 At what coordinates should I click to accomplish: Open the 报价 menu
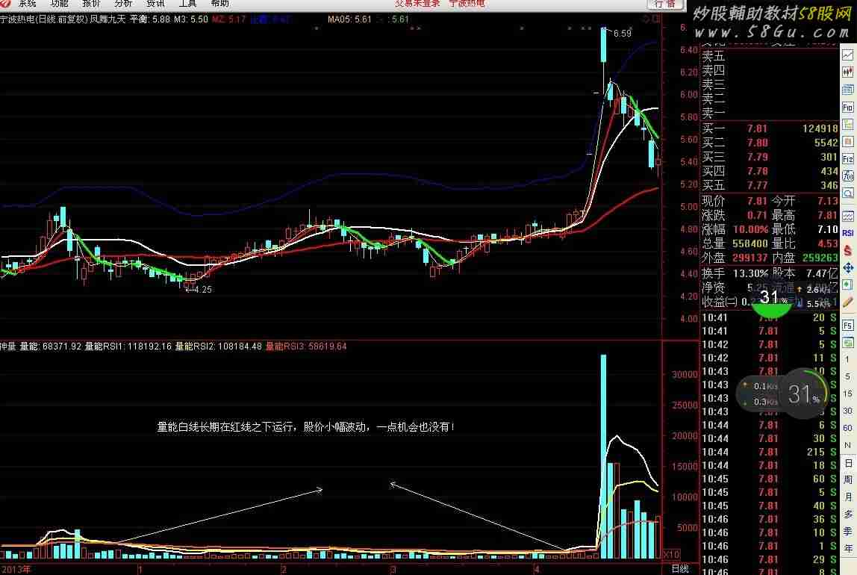click(91, 3)
